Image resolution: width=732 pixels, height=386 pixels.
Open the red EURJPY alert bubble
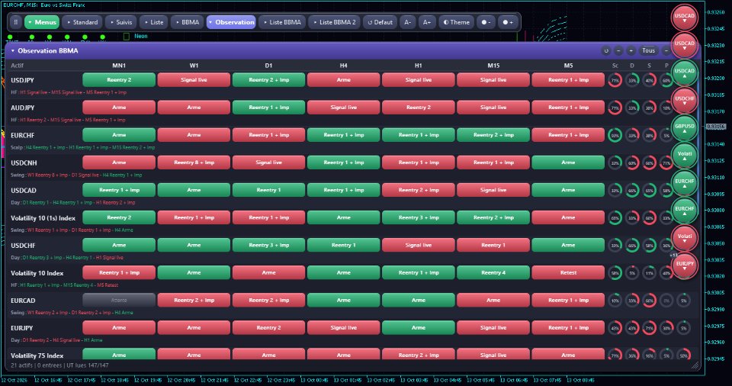coord(685,265)
